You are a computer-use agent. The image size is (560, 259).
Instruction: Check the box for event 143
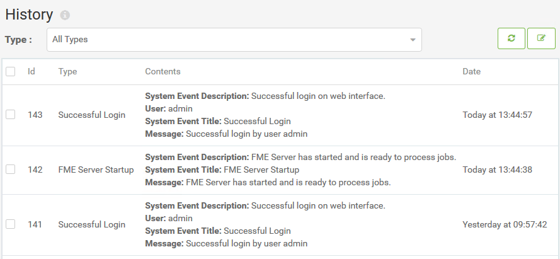click(10, 115)
